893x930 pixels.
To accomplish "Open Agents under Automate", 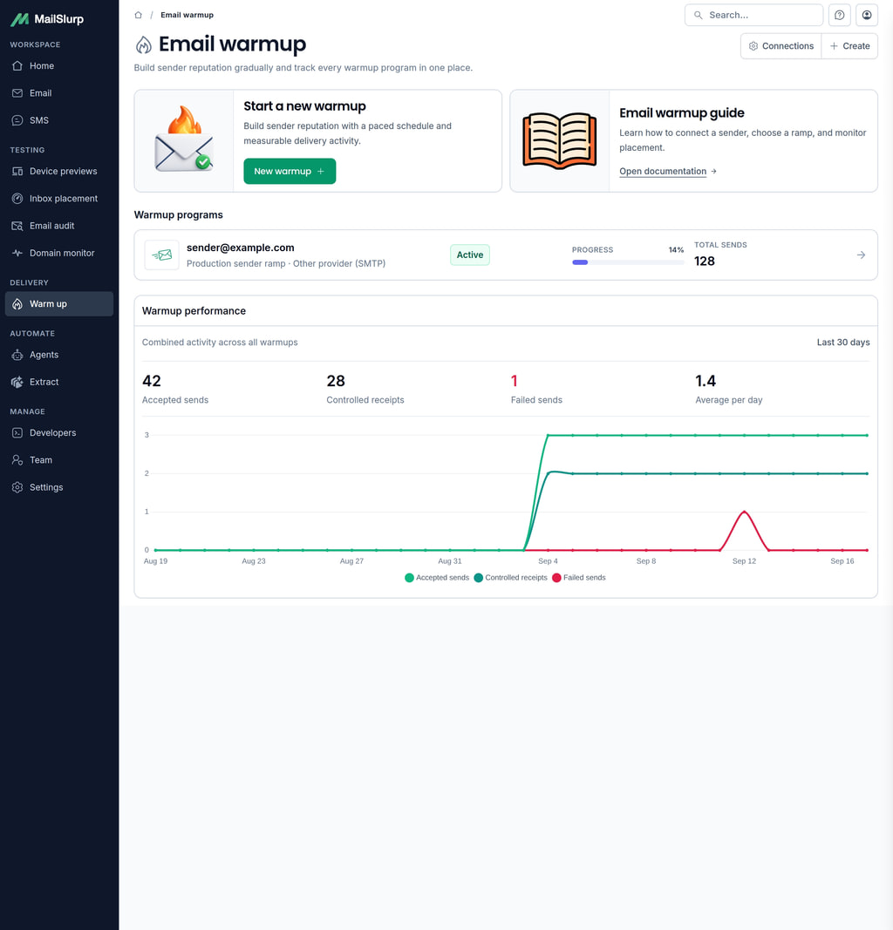I will pos(58,355).
